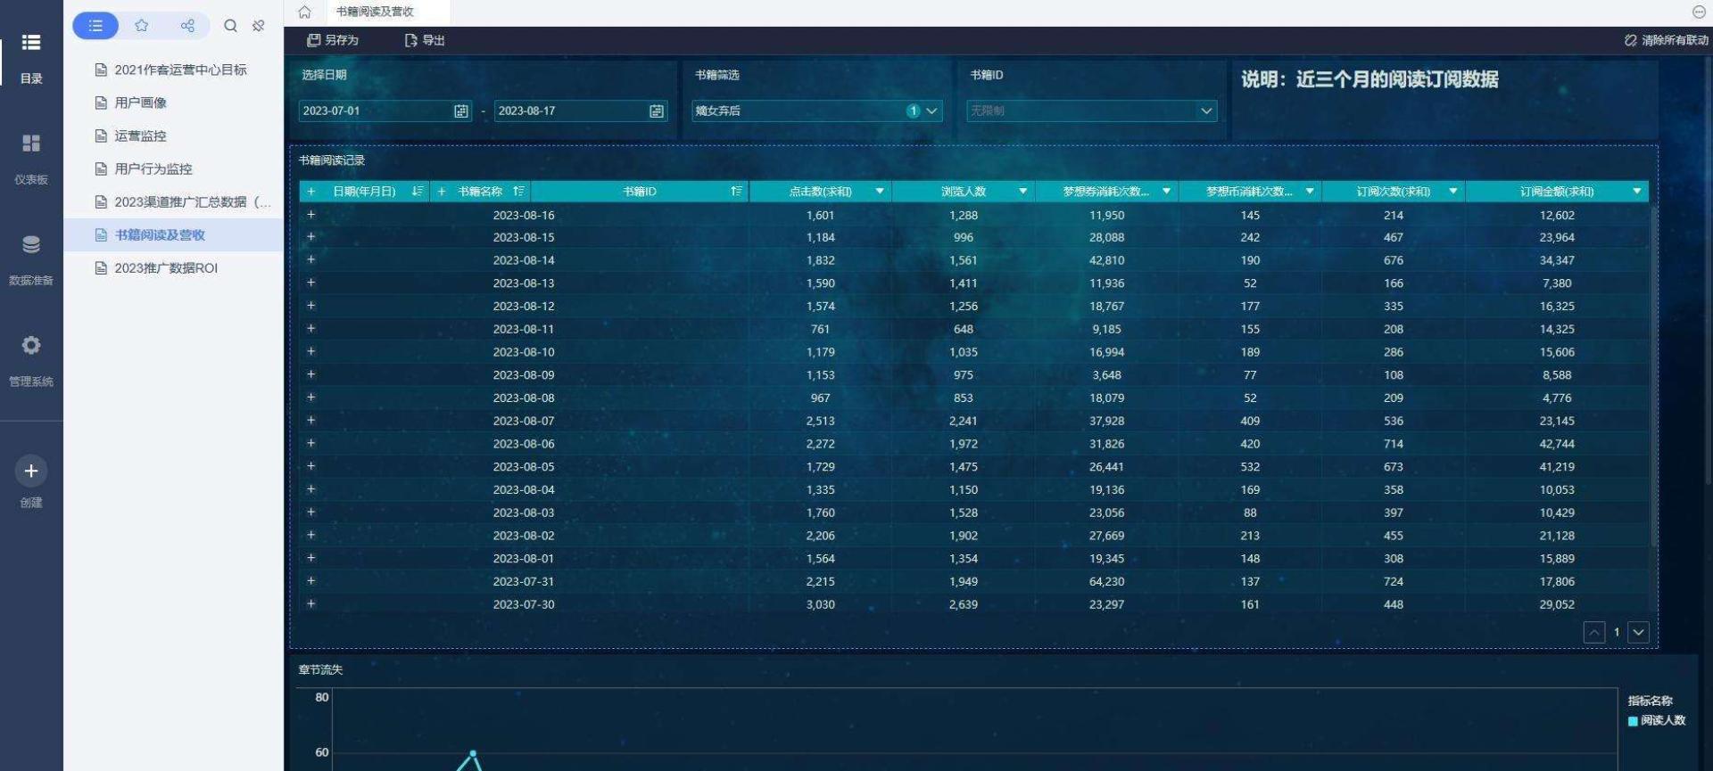Open the 数据准备 data preparation icon
Screen dimensions: 1713x771
(x=31, y=245)
